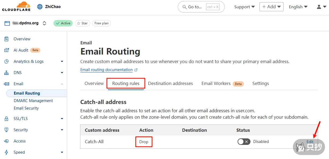
Task: Open the English language dropdown
Action: (298, 7)
